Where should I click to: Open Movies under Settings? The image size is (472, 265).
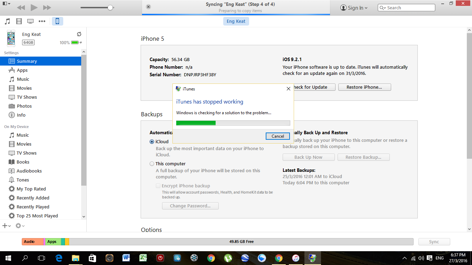[41, 88]
